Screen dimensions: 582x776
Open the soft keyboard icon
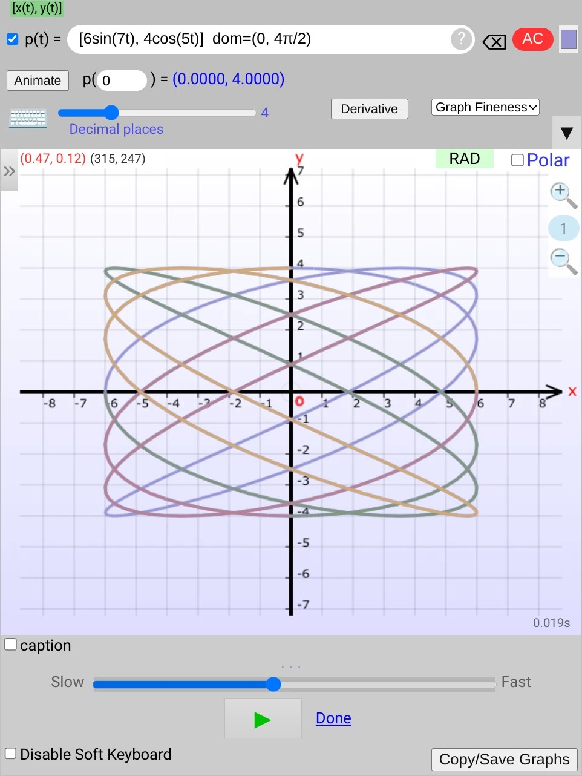tap(27, 117)
